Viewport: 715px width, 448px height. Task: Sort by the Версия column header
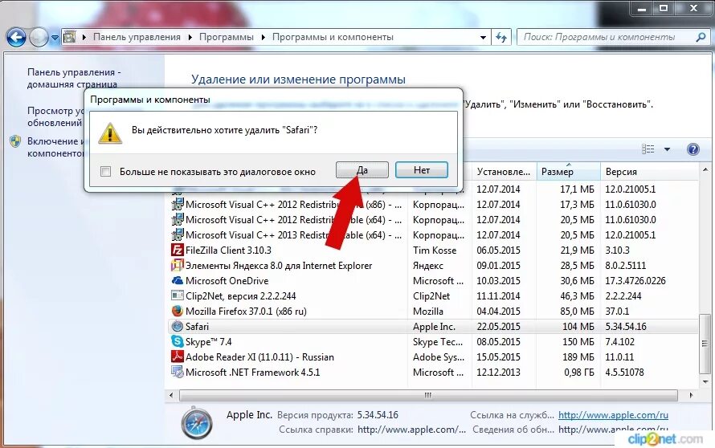coord(649,172)
